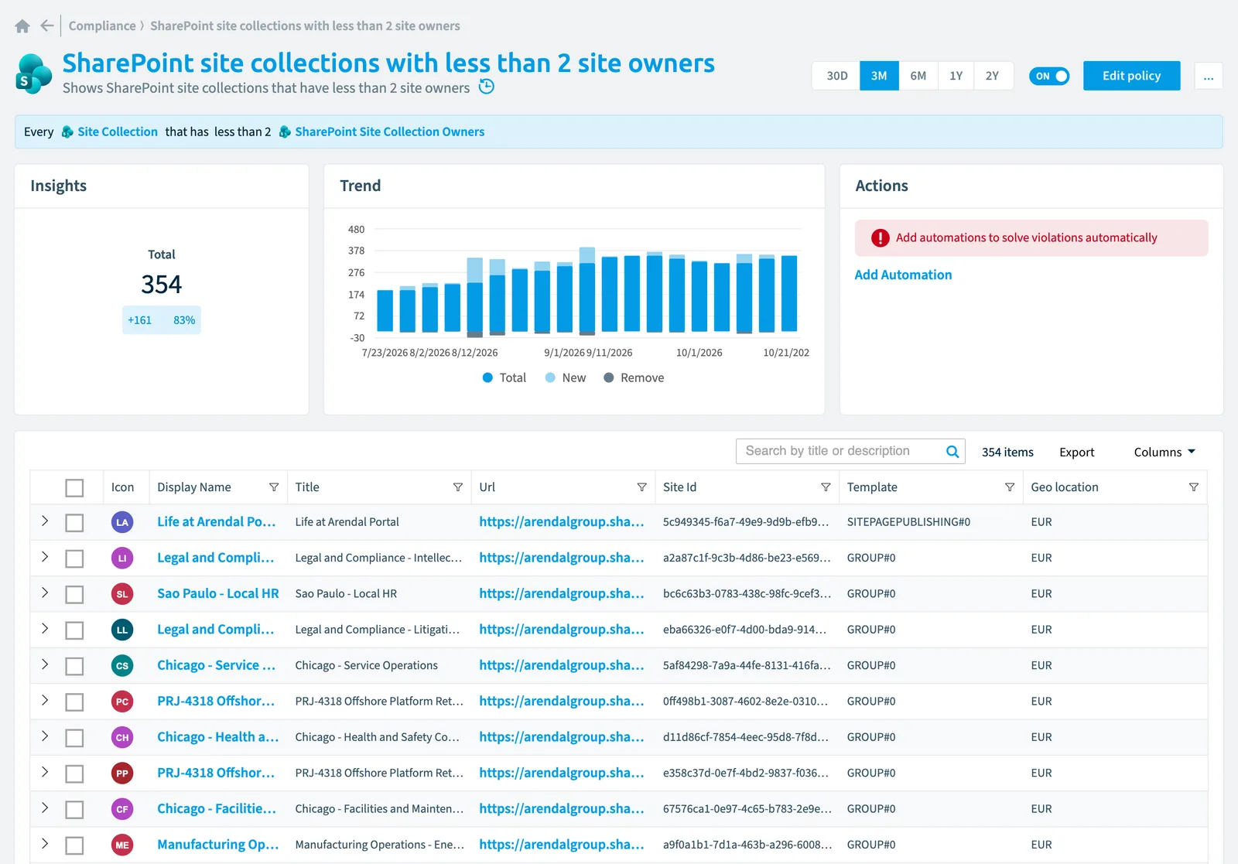Choose the 1Y time range

956,76
